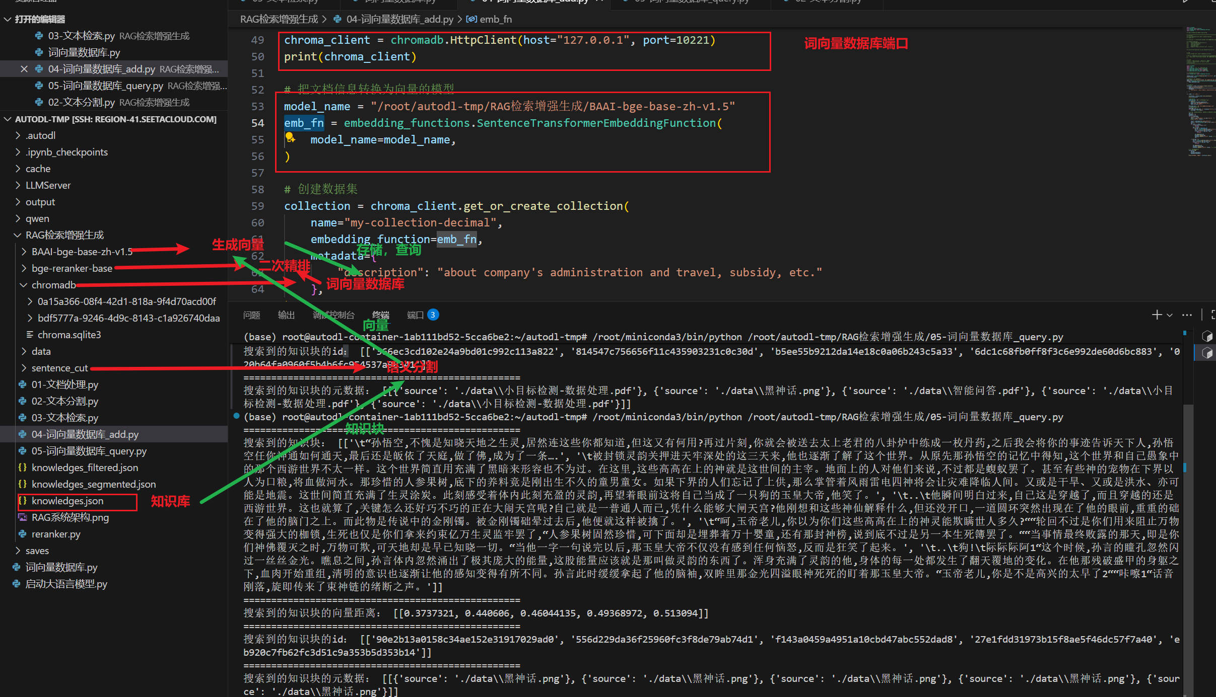This screenshot has width=1216, height=697.
Task: Click the new terminal plus icon
Action: 1157,315
